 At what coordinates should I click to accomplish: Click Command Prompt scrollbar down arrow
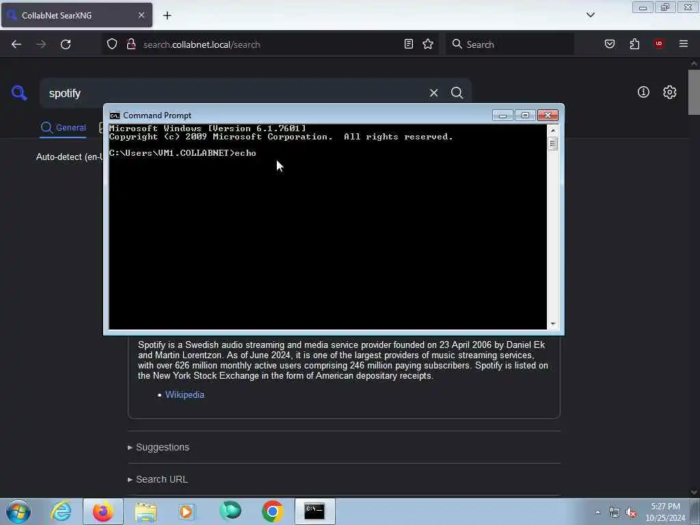pos(552,324)
